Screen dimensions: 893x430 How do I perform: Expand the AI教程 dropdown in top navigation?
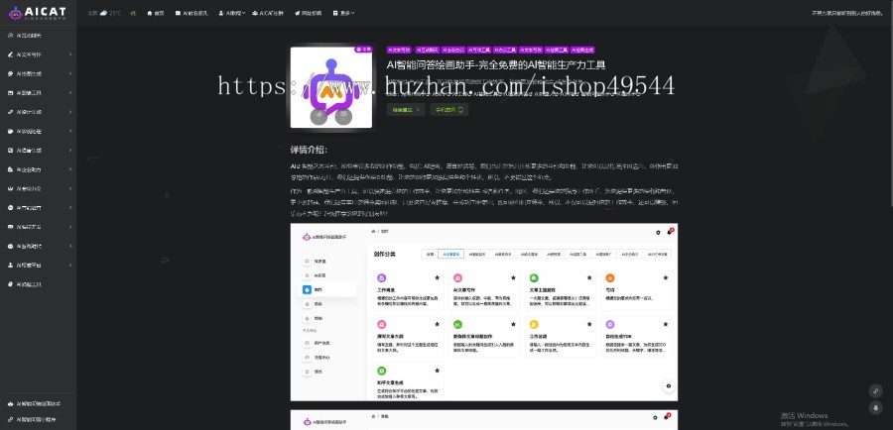pos(232,13)
